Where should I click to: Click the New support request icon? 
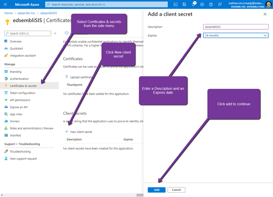tap(6, 159)
